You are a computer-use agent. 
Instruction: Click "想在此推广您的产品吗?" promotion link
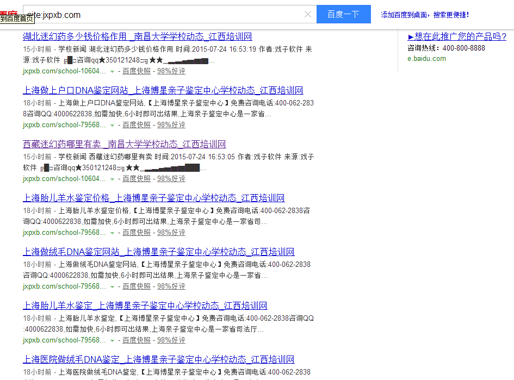(x=458, y=36)
